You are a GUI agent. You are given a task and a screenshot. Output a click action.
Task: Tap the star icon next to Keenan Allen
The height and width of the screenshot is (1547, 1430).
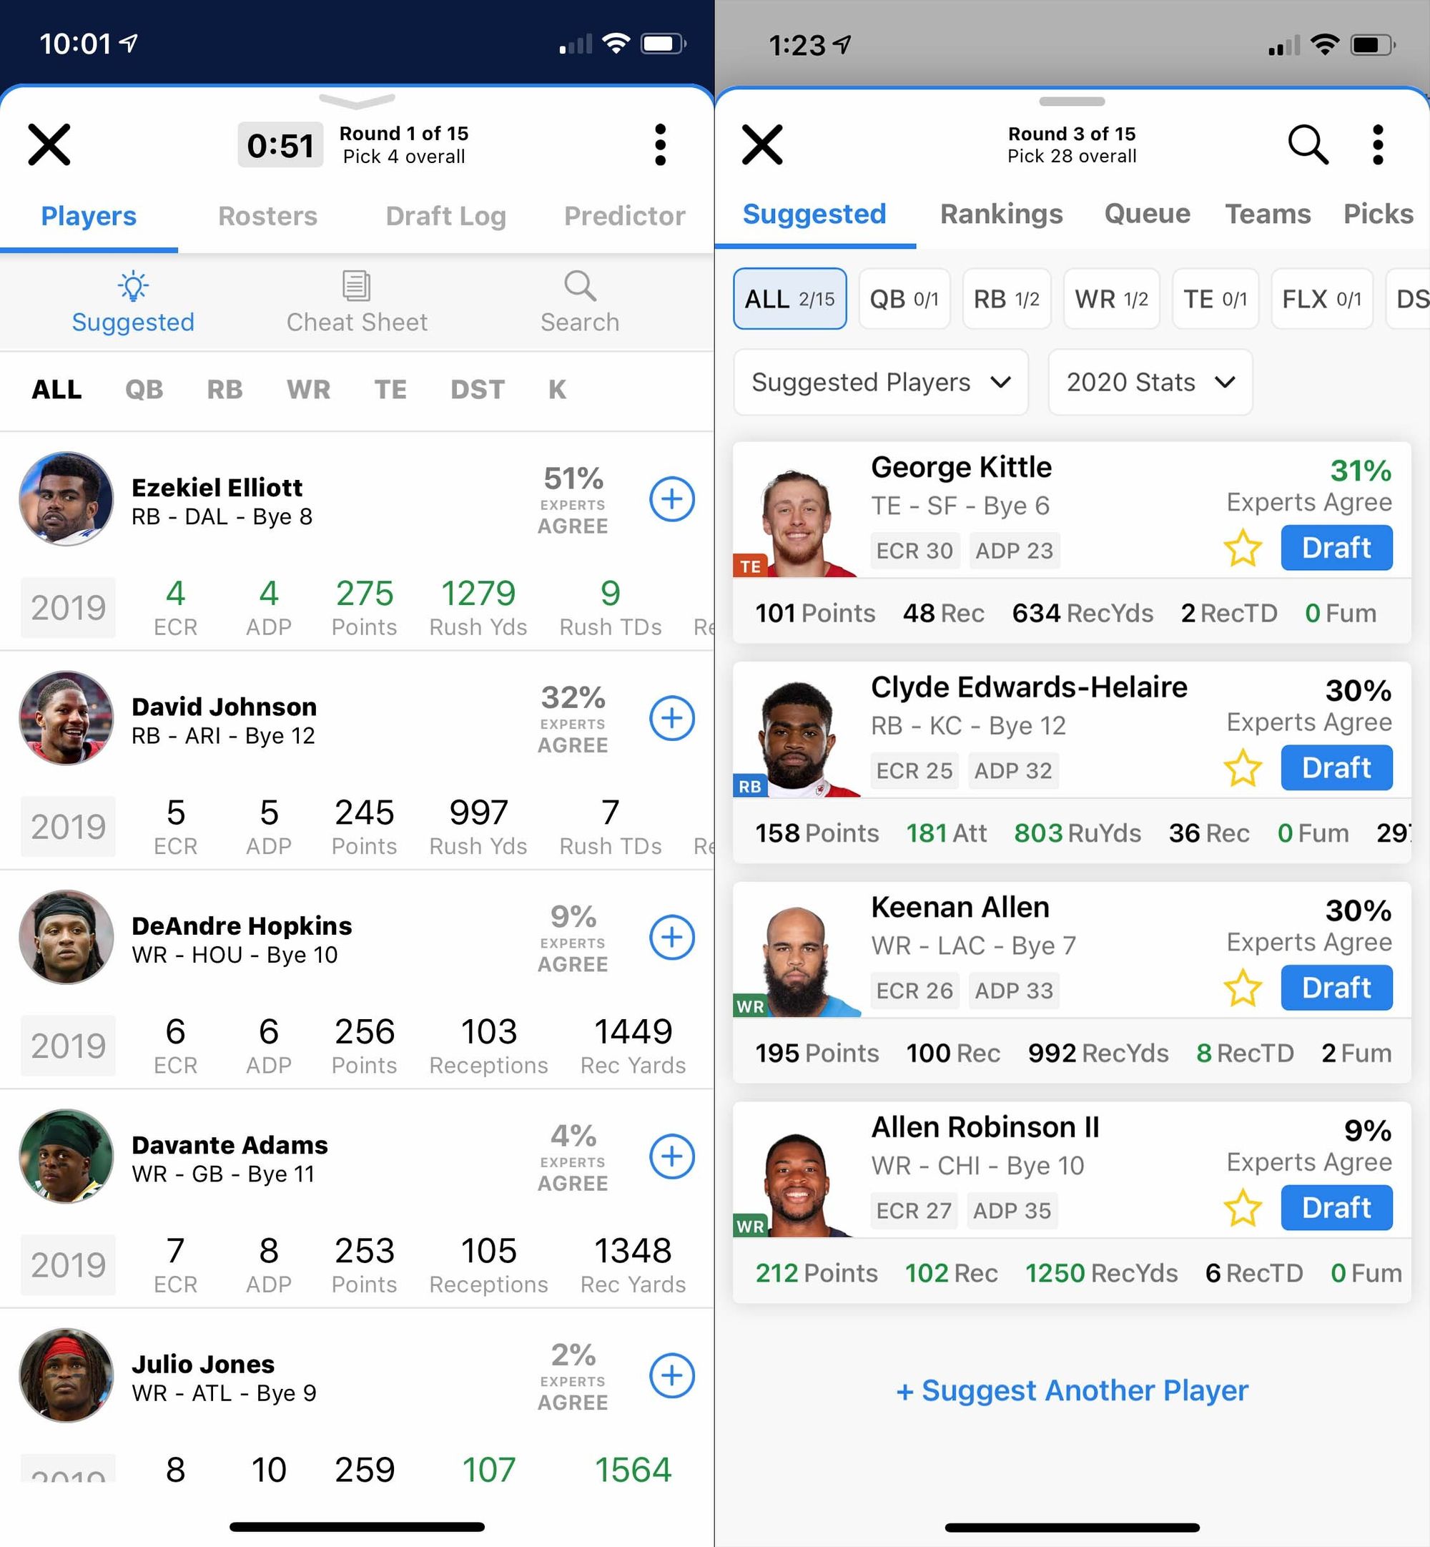click(1243, 988)
